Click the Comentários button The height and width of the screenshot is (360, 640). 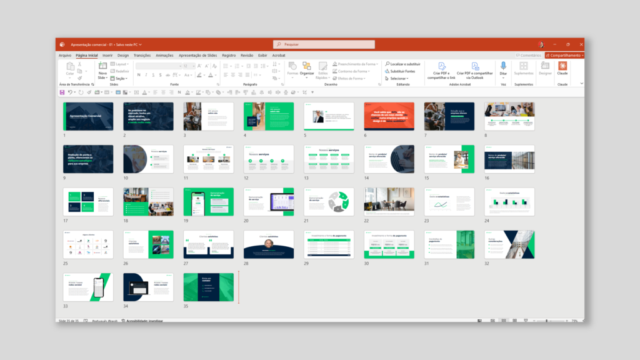[528, 56]
